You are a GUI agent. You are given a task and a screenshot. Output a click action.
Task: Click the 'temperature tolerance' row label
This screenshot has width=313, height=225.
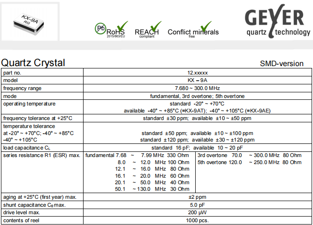[x=29, y=126]
